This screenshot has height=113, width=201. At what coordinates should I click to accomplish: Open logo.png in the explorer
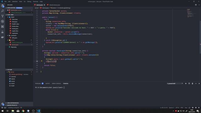(14, 47)
